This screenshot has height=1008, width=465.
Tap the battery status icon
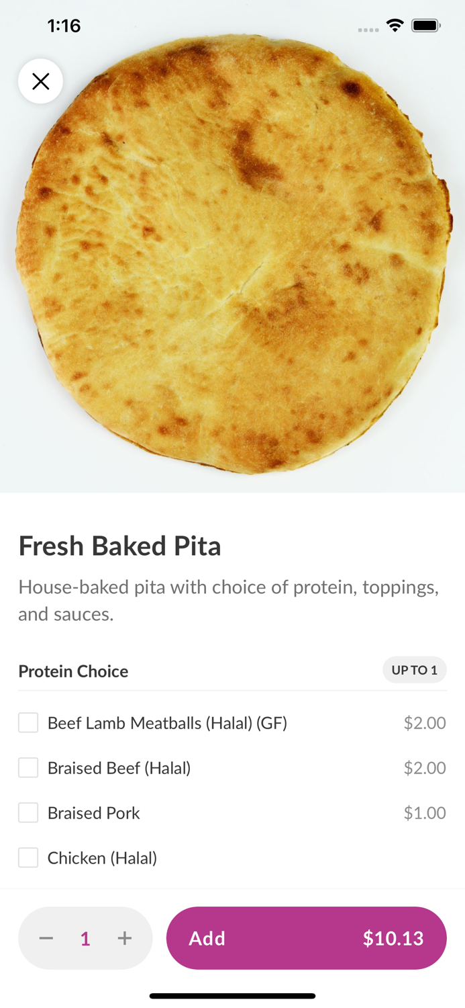[425, 26]
